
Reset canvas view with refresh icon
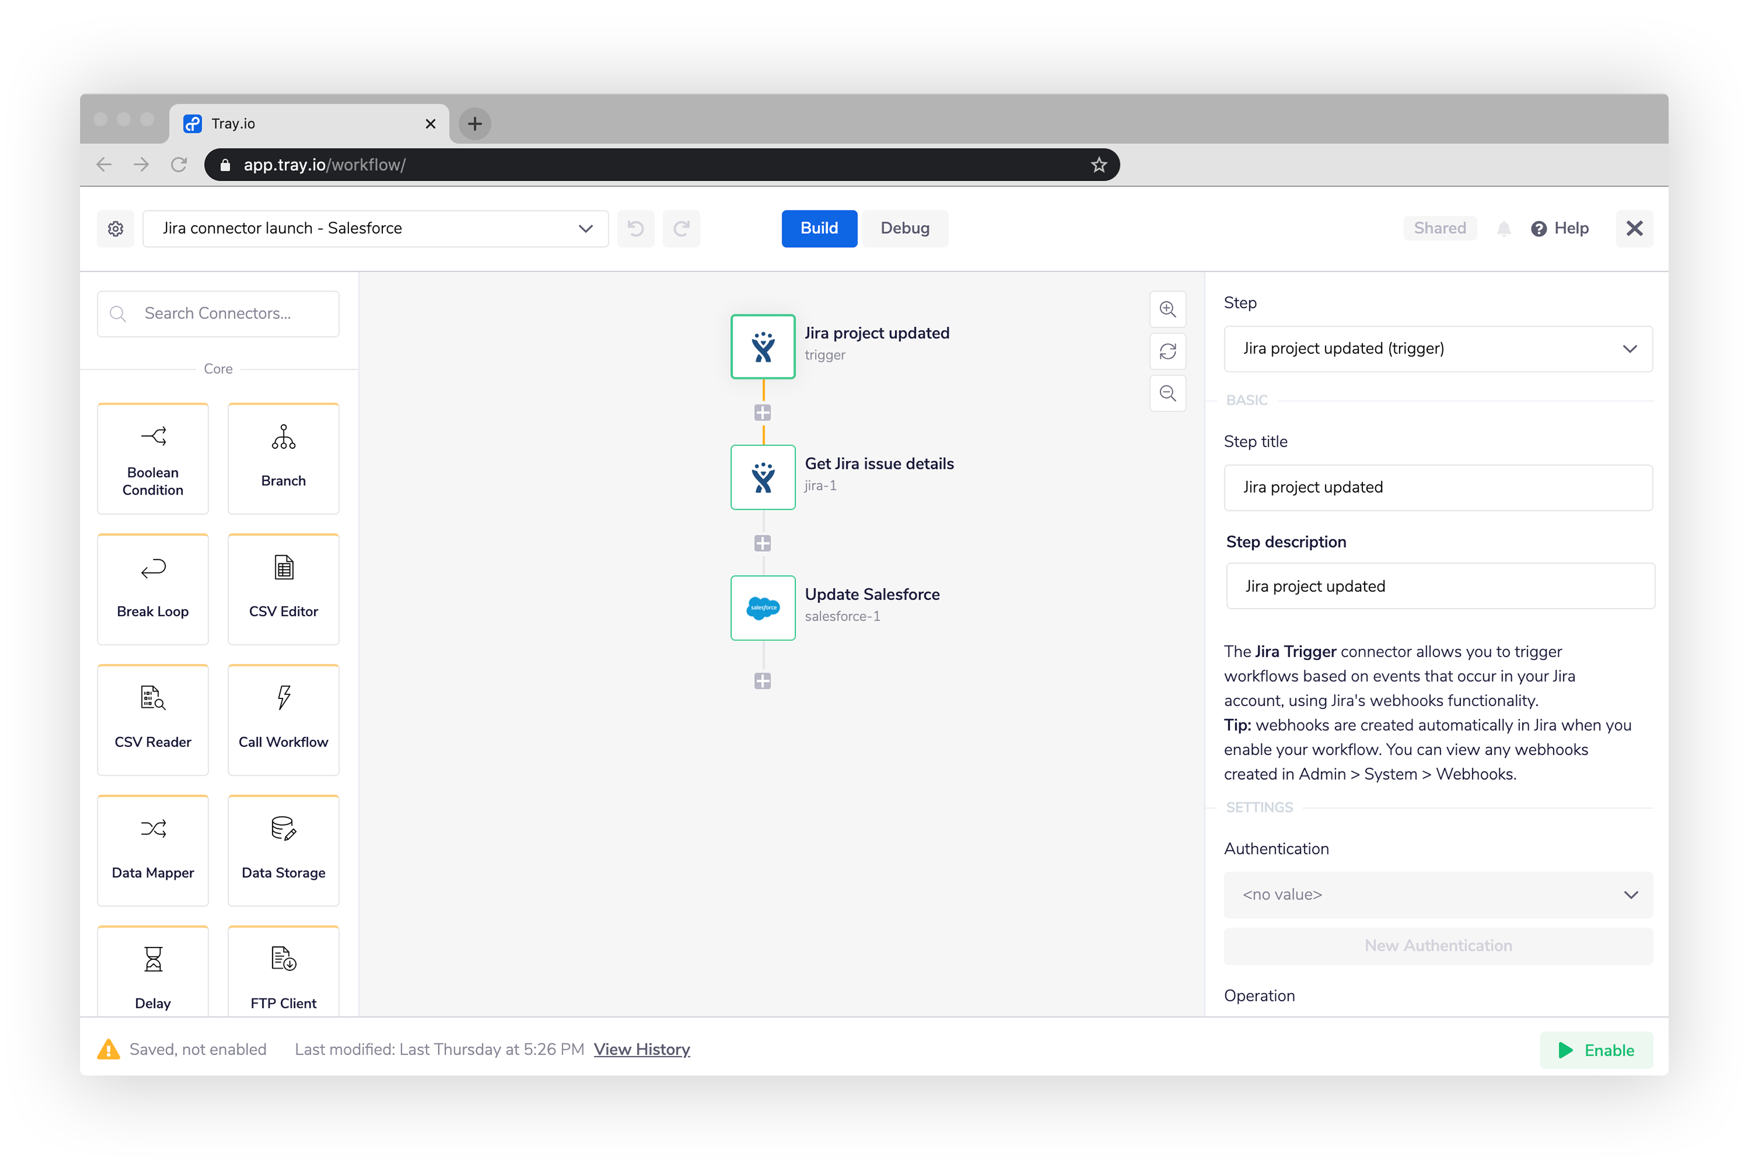click(x=1167, y=351)
